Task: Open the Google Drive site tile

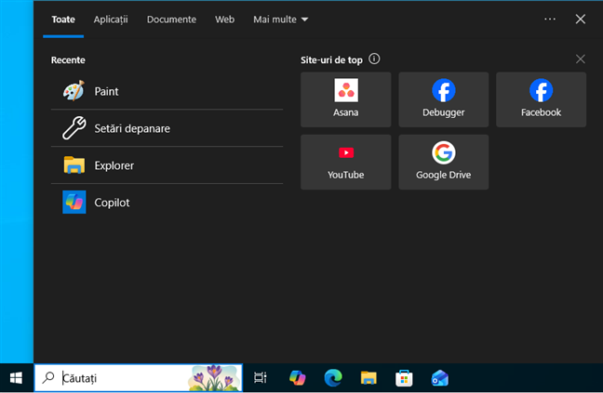Action: (x=443, y=162)
